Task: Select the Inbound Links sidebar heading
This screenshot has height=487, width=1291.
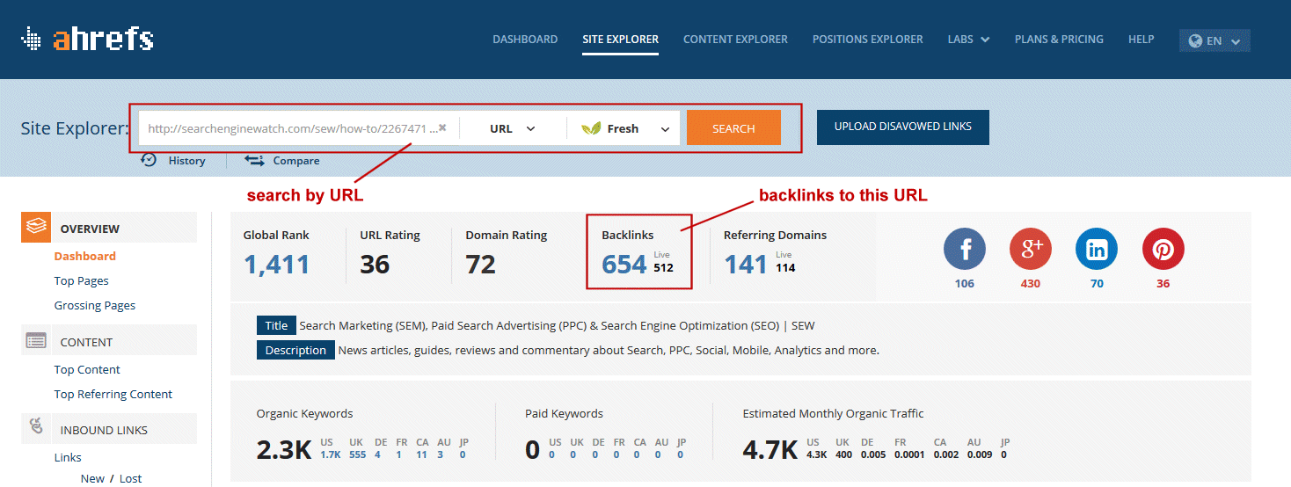Action: pos(104,430)
